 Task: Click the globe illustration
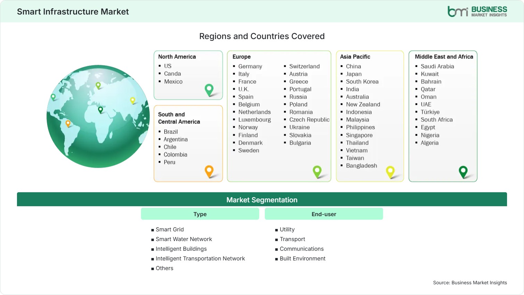pyautogui.click(x=98, y=116)
